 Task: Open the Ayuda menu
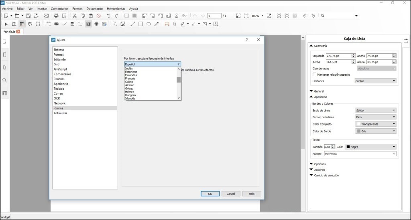coord(133,9)
